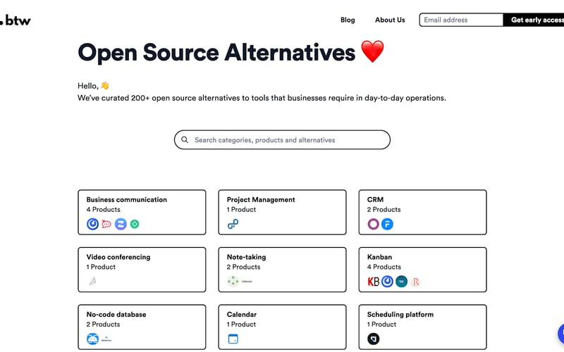Click '1 Product' under Scheduling platform
Image resolution: width=564 pixels, height=352 pixels.
pyautogui.click(x=381, y=325)
